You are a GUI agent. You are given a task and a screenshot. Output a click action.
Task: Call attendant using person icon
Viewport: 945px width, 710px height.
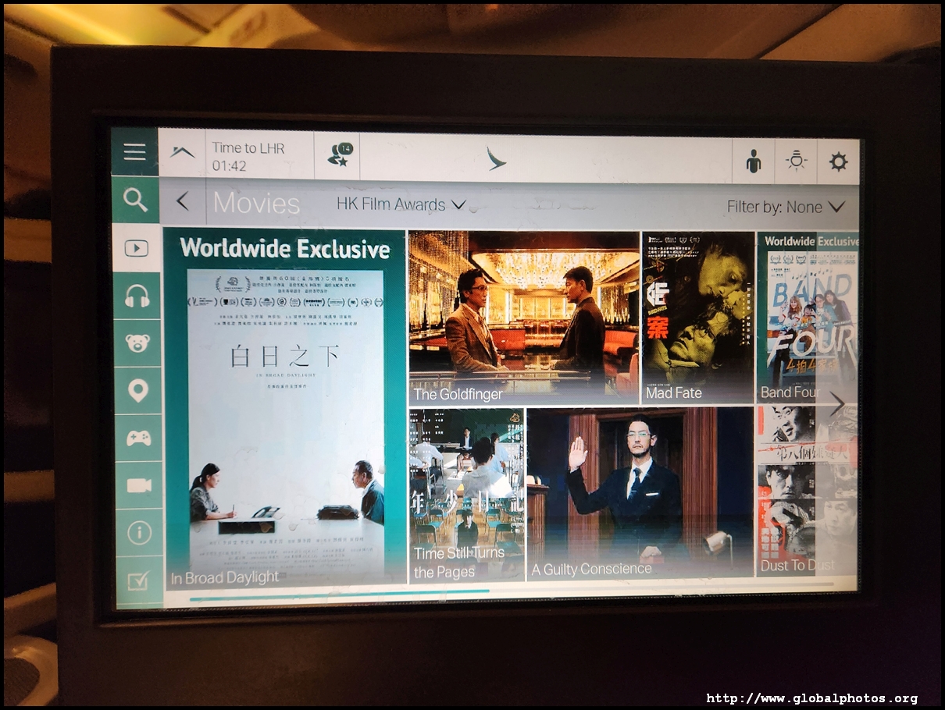click(x=754, y=162)
